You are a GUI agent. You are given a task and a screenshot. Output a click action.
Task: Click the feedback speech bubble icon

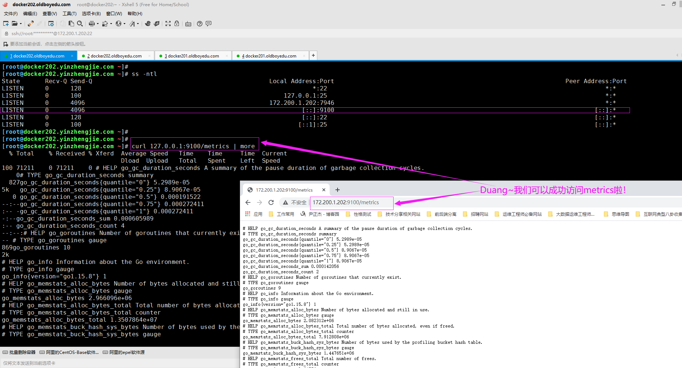(209, 23)
